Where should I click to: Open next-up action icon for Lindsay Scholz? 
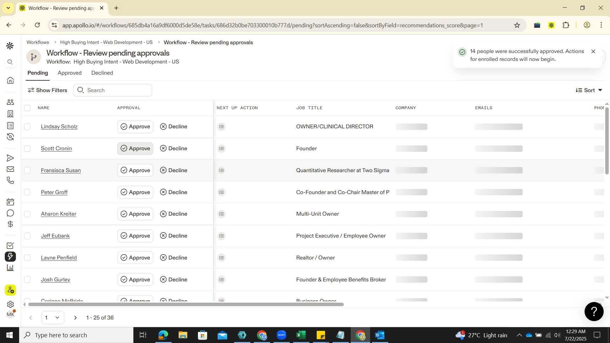(x=221, y=127)
